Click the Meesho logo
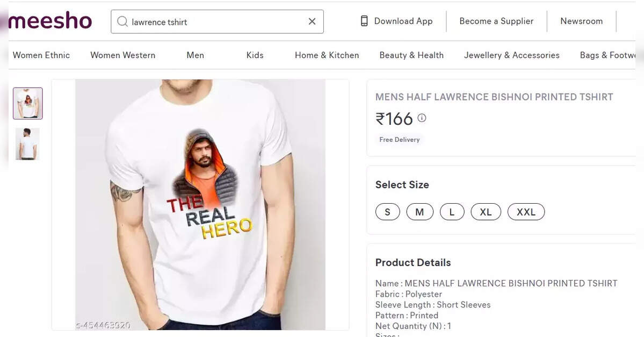This screenshot has height=337, width=644. coord(50,20)
